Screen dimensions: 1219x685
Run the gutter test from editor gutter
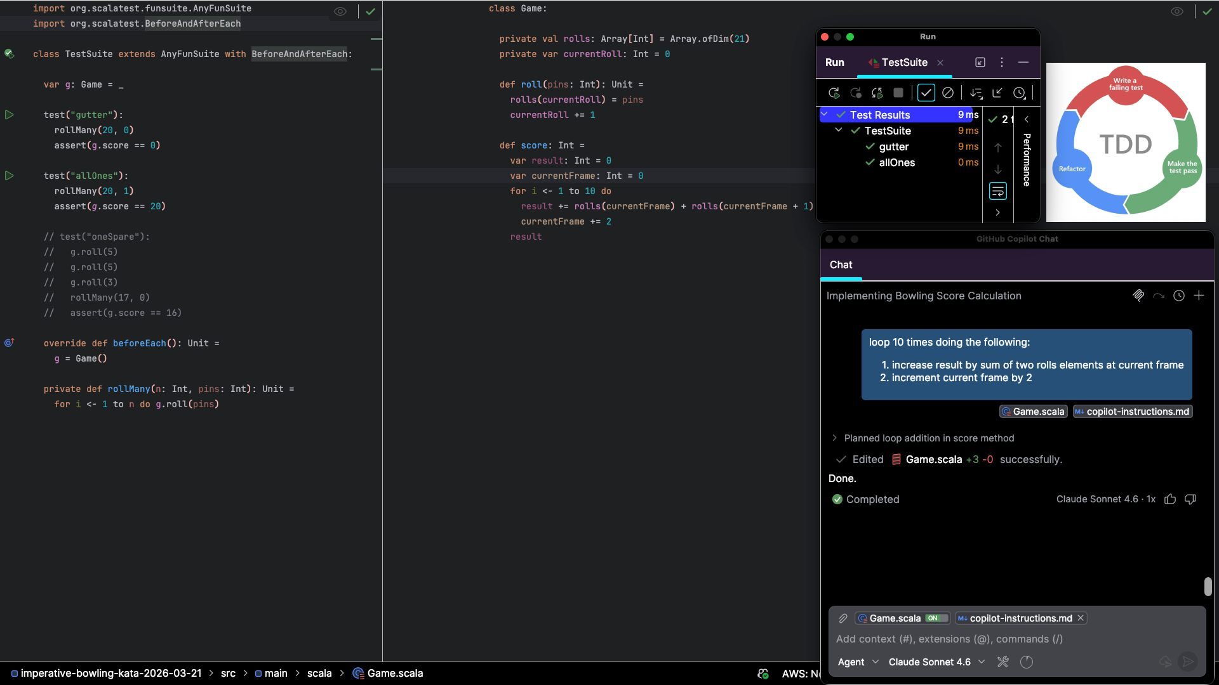point(10,115)
